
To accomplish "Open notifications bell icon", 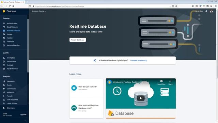I will (x=206, y=11).
